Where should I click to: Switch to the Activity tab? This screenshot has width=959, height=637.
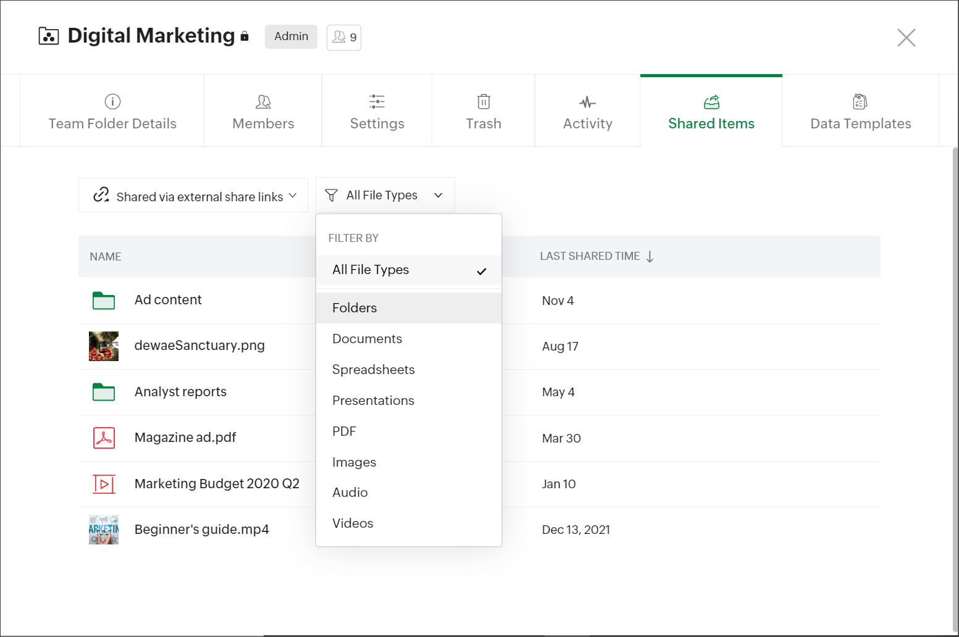(x=587, y=112)
